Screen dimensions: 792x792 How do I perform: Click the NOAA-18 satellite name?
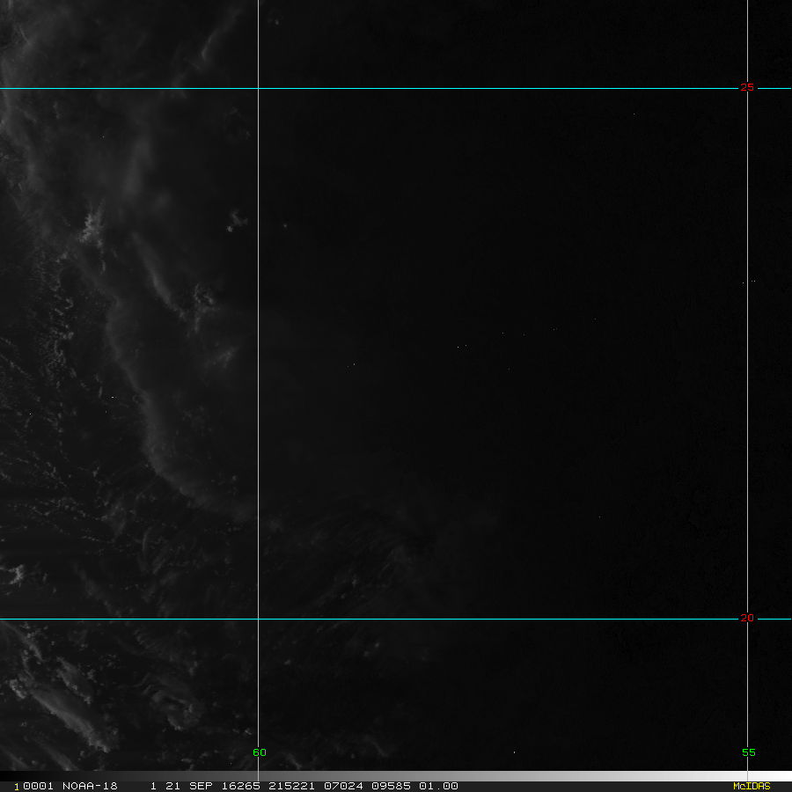pos(90,786)
